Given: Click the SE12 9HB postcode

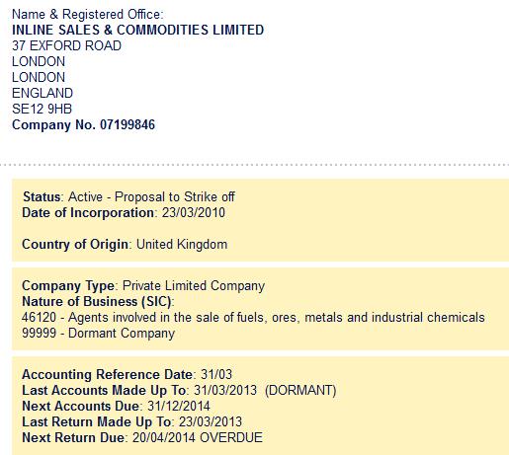Looking at the screenshot, I should click(x=42, y=109).
